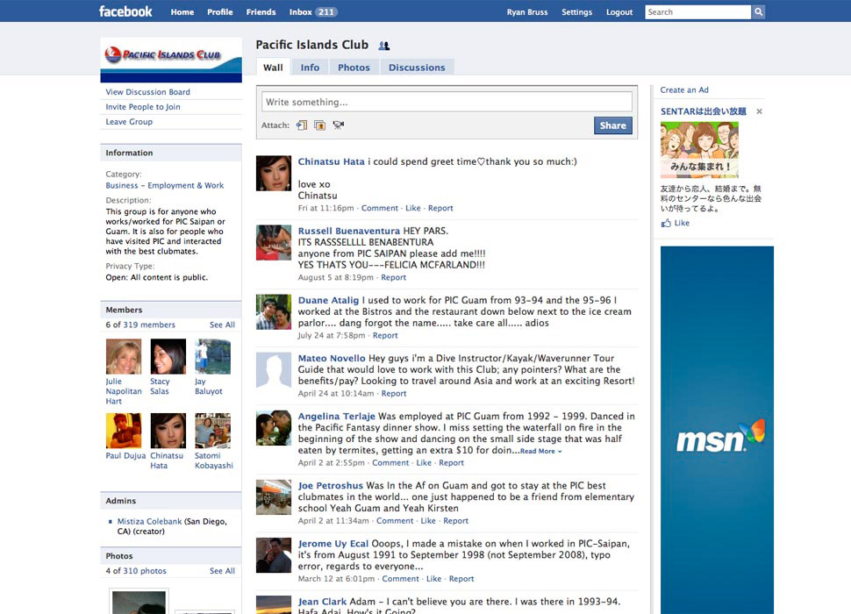
Task: Open admin Mistiza Colebank's profile
Action: [x=149, y=521]
